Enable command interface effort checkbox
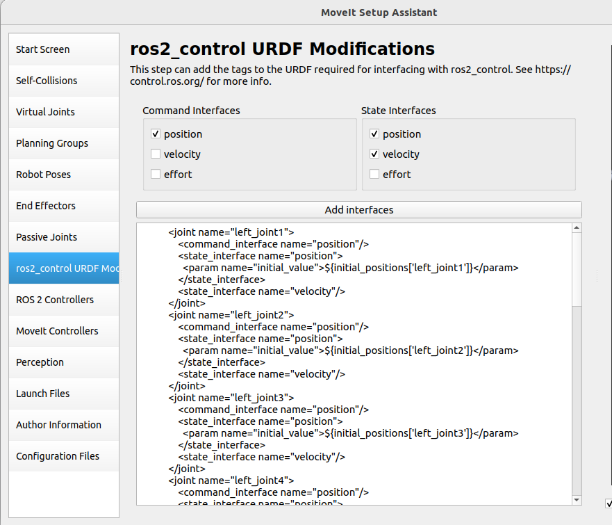Screen dimensions: 612x525 [x=156, y=174]
